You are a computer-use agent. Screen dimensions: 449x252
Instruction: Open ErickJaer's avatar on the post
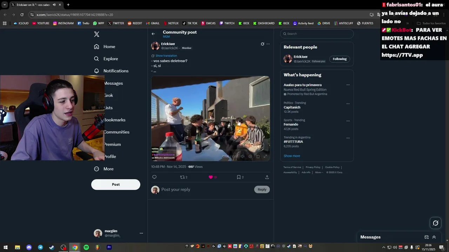tap(155, 46)
